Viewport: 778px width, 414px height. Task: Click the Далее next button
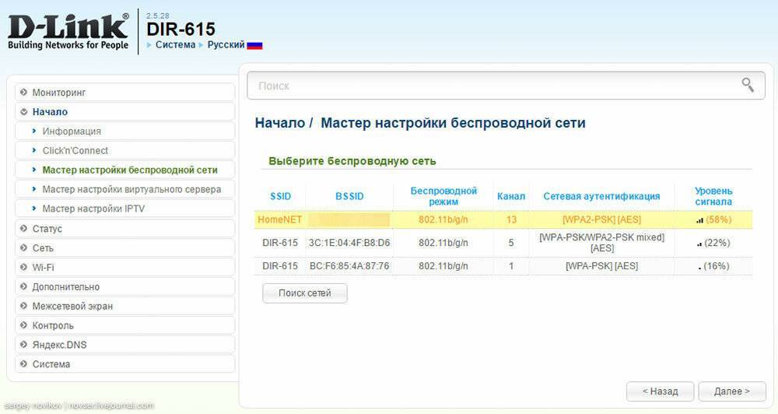(x=731, y=391)
